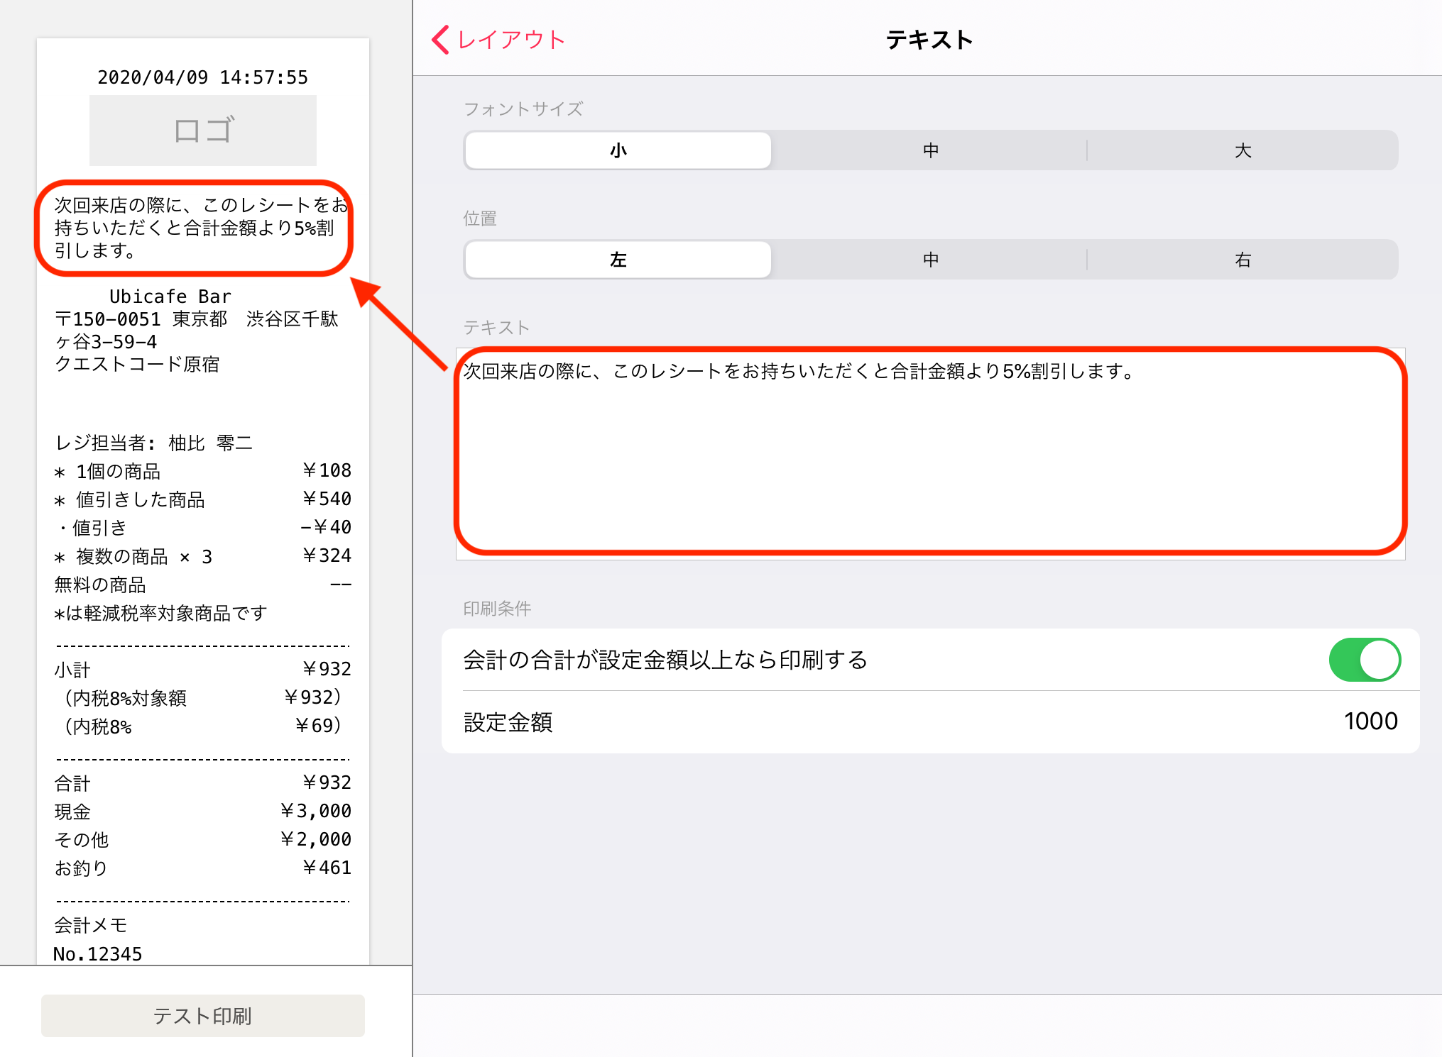Select small font size 小
The image size is (1442, 1057).
pos(618,150)
